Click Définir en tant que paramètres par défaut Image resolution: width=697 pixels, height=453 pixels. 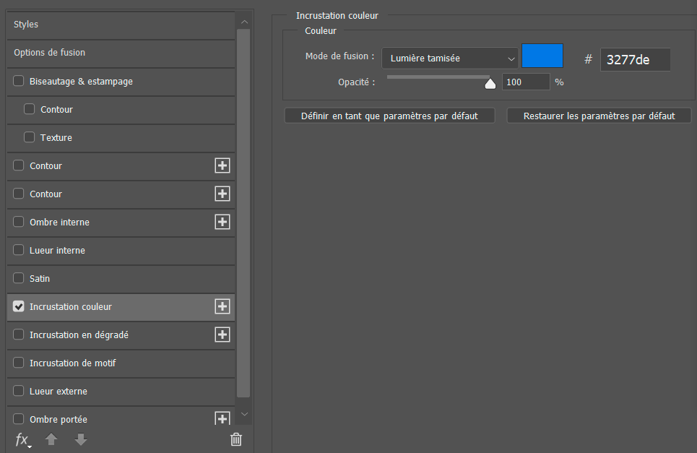389,116
